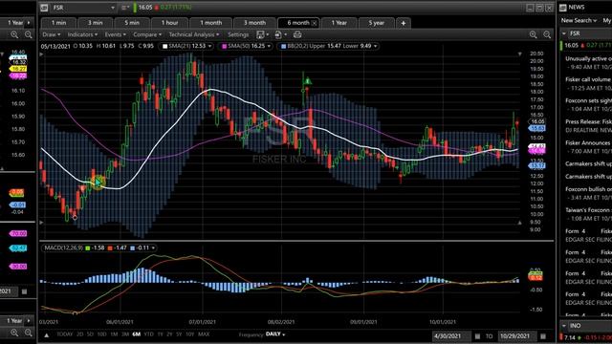Switch to the 1 min tab
The width and height of the screenshot is (612, 344).
point(58,23)
